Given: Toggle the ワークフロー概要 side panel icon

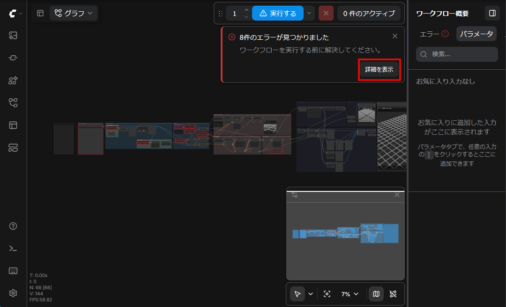Looking at the screenshot, I should point(492,13).
